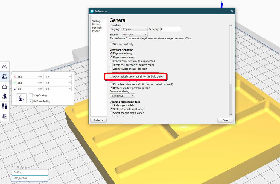Open the Settings preferences page
This screenshot has height=184, width=280.
97,21
